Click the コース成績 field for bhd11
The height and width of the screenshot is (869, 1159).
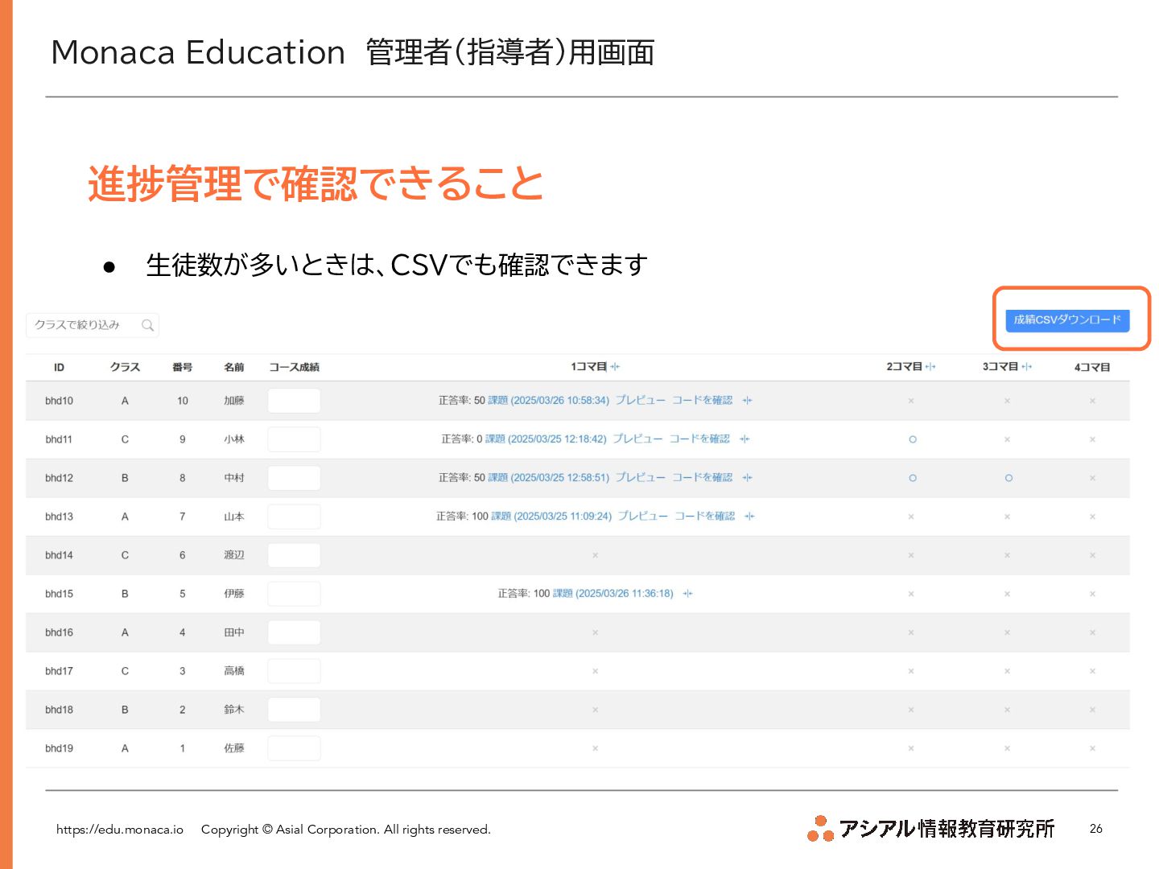(294, 439)
